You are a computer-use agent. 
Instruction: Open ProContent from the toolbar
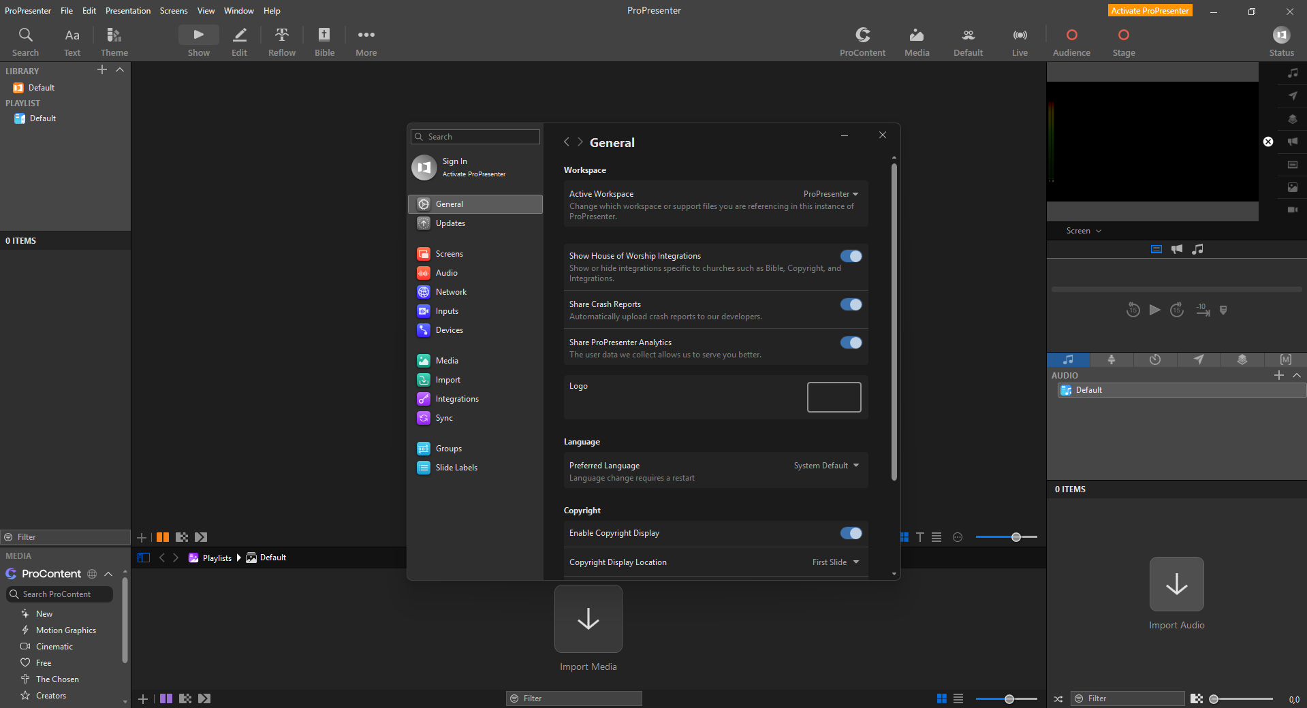tap(863, 42)
